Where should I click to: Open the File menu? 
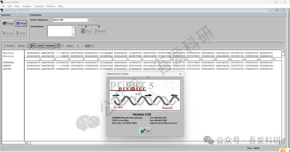3,6
